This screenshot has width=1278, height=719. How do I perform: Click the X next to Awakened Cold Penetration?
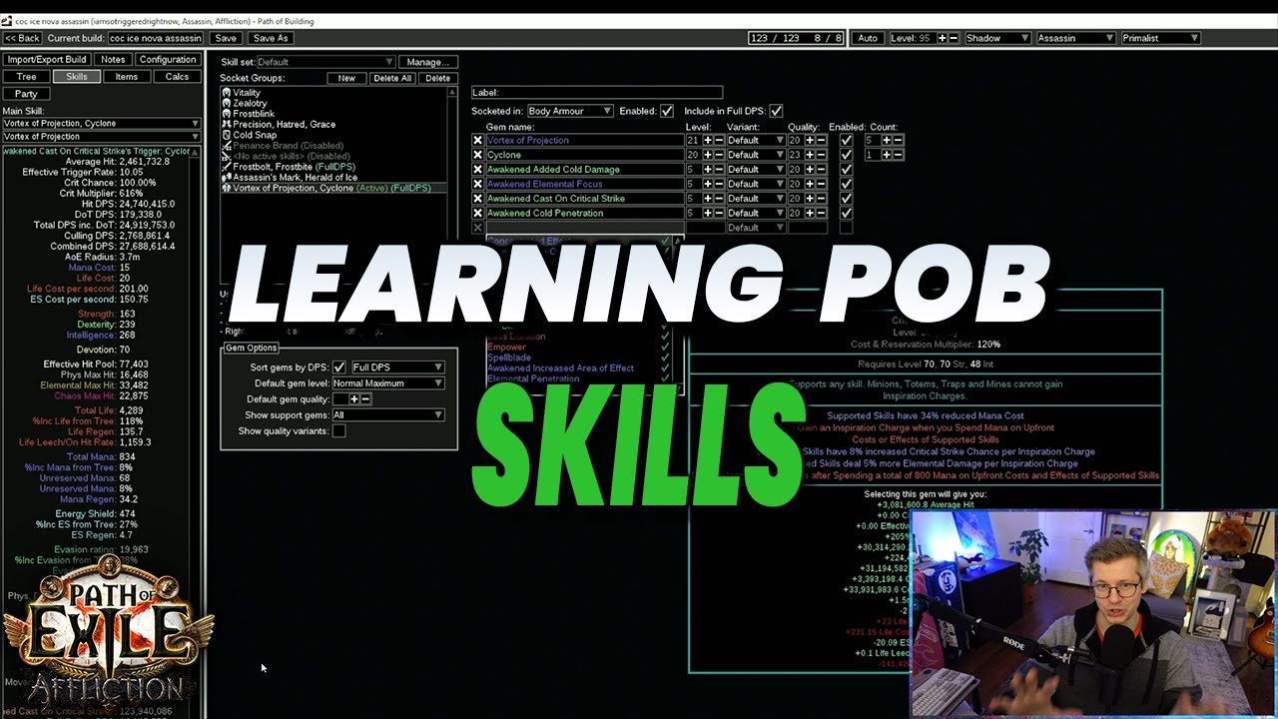[x=477, y=213]
